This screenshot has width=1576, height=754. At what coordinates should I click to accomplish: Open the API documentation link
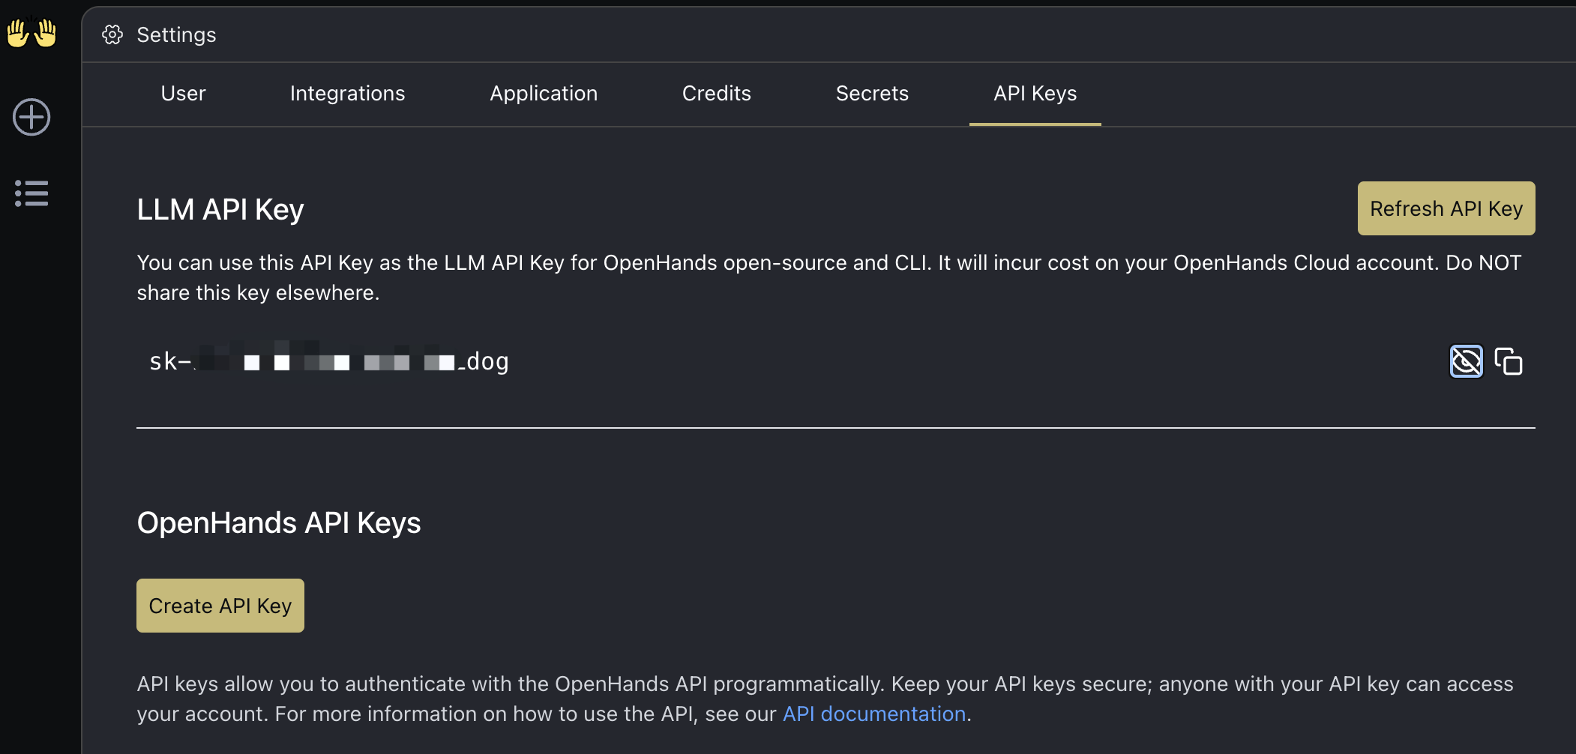tap(874, 714)
